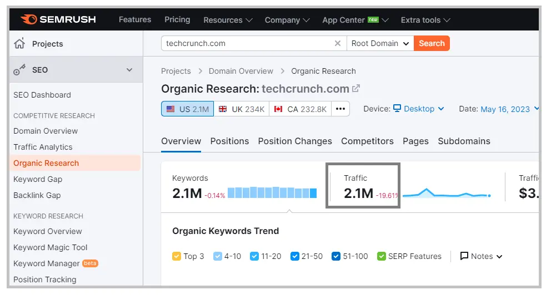Show more country databases

(x=340, y=109)
